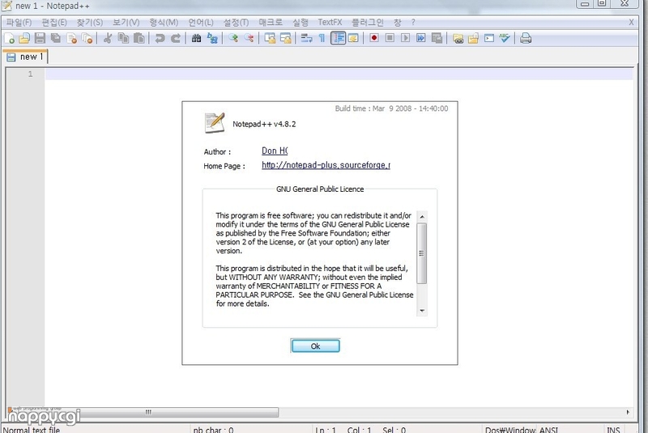Click Ok in the About dialog

(x=315, y=346)
